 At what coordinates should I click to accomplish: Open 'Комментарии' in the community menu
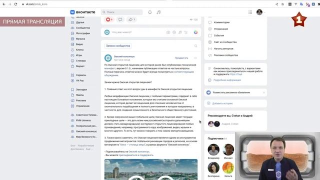(221, 22)
